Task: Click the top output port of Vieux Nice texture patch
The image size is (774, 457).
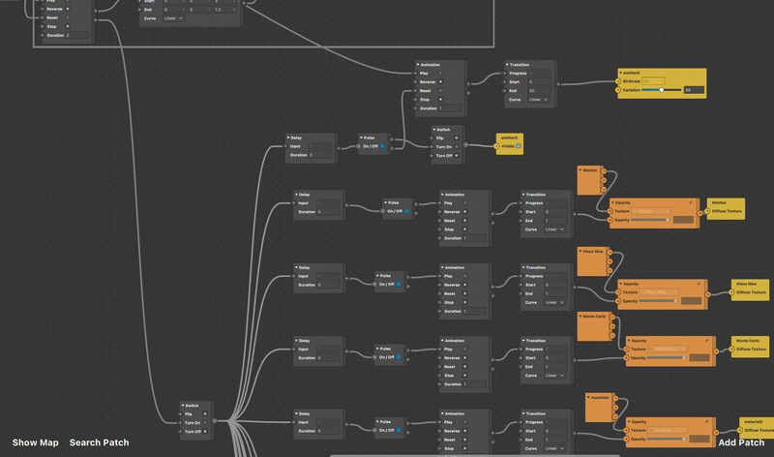Action: point(610,253)
